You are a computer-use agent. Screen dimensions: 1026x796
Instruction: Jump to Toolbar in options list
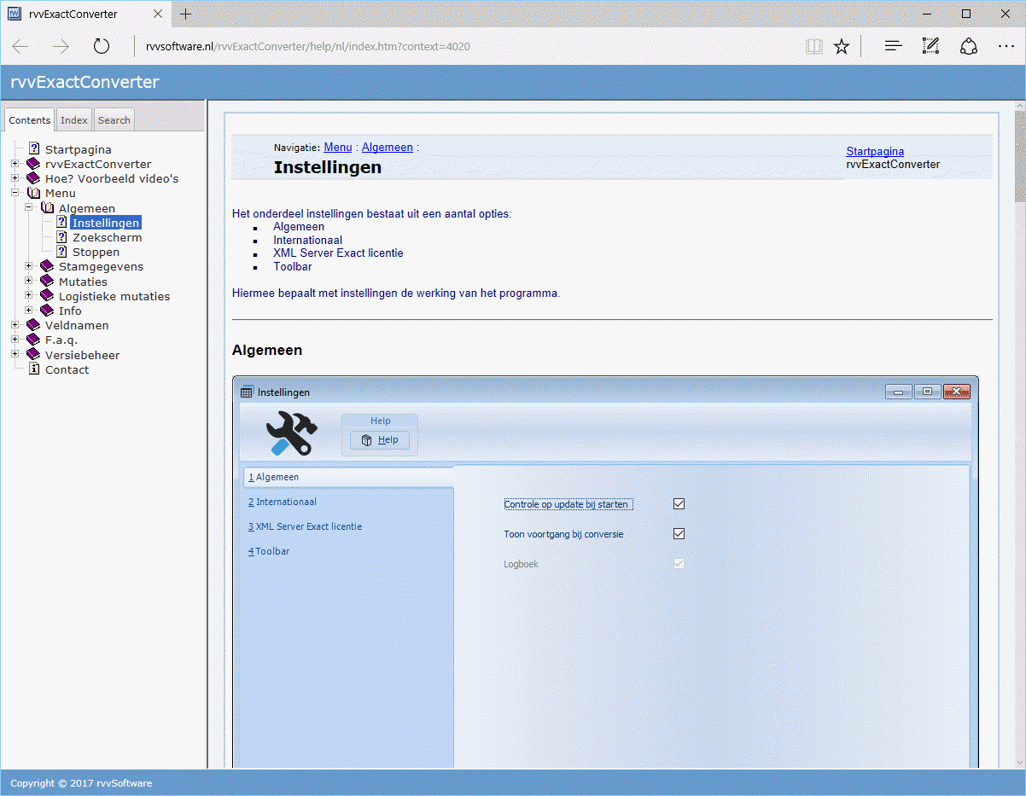[x=293, y=267]
